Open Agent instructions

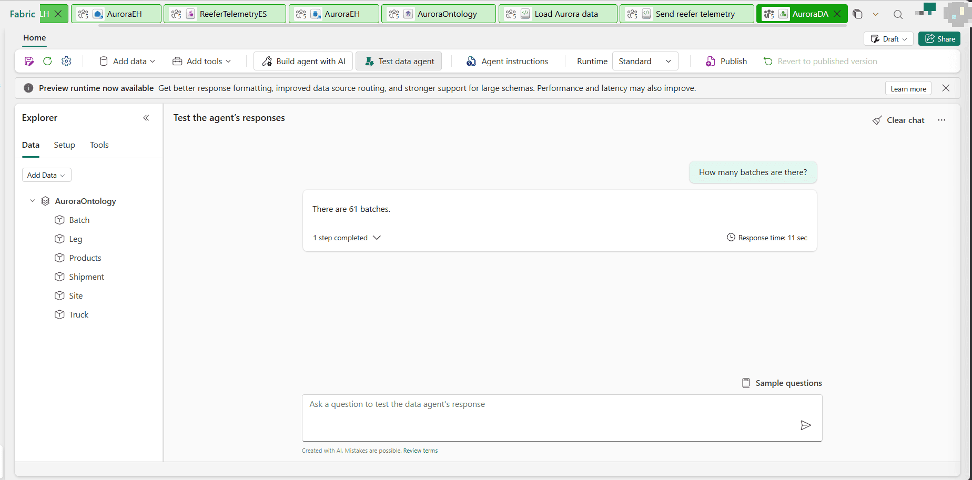coord(507,62)
